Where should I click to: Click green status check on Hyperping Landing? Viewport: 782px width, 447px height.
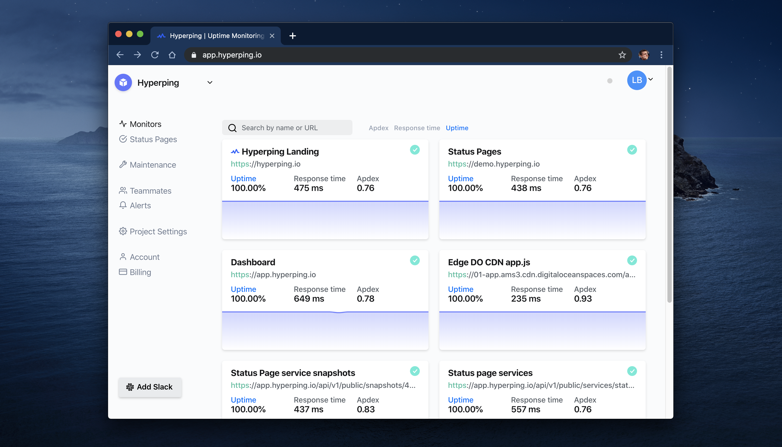(x=415, y=150)
